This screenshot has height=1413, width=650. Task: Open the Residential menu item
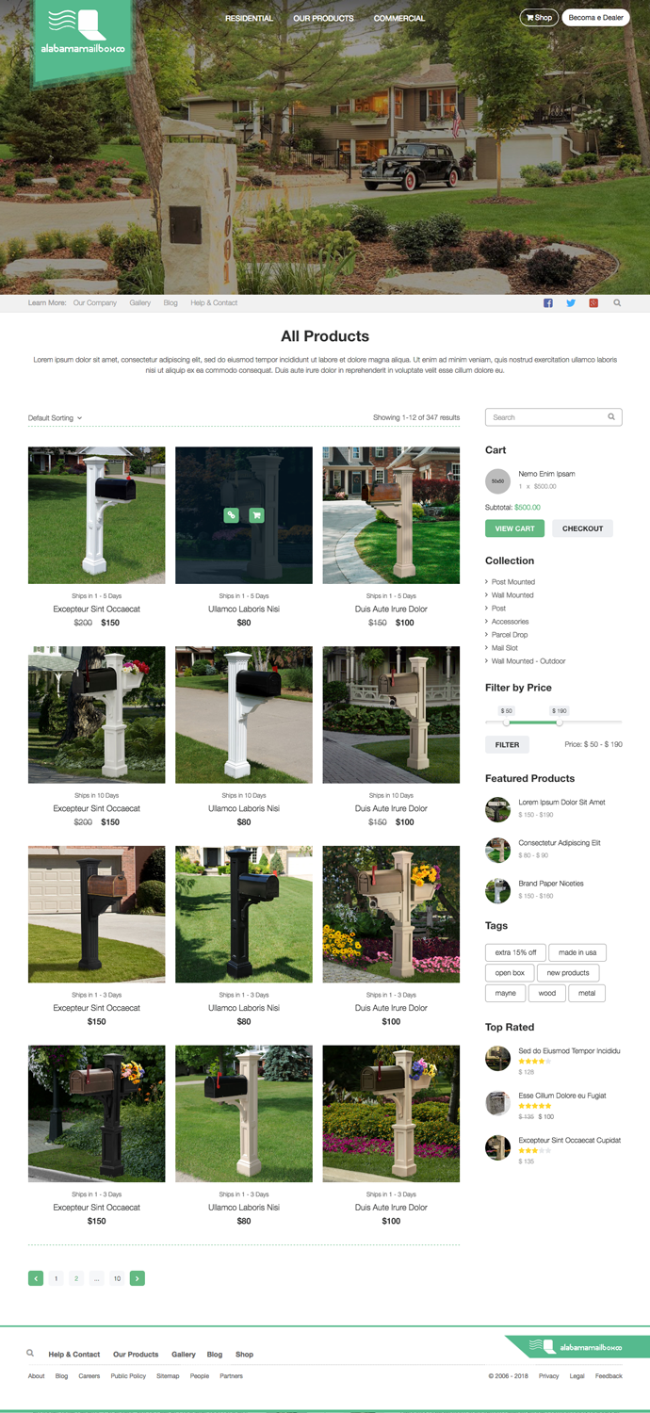pyautogui.click(x=249, y=18)
